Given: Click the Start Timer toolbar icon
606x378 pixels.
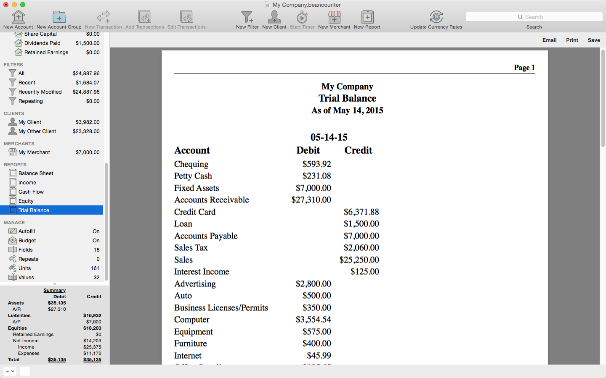Looking at the screenshot, I should click(302, 17).
